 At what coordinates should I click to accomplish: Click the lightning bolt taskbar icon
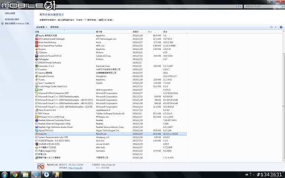pos(46,174)
